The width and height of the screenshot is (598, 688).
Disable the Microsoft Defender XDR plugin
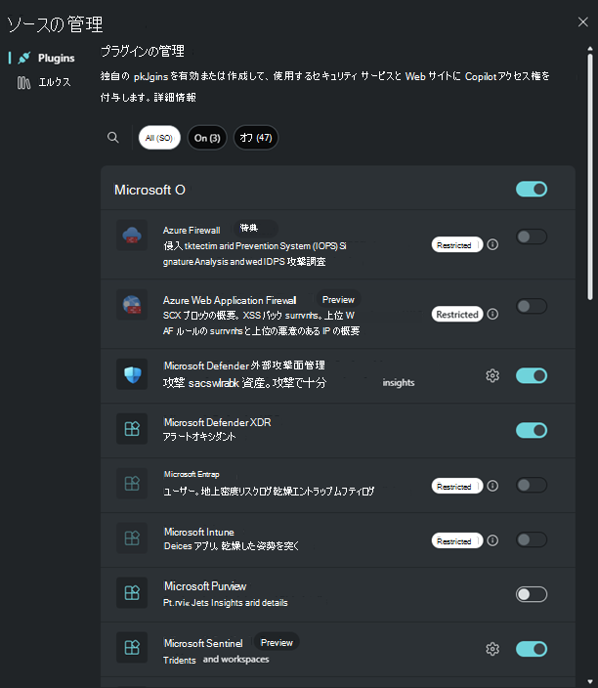pyautogui.click(x=532, y=430)
